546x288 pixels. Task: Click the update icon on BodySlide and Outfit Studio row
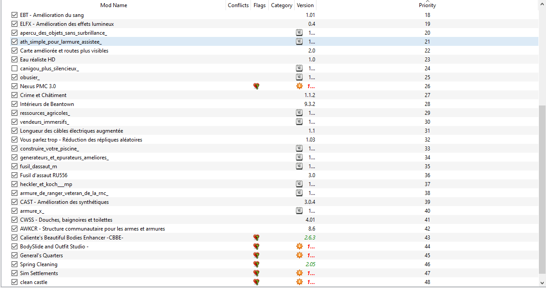300,247
